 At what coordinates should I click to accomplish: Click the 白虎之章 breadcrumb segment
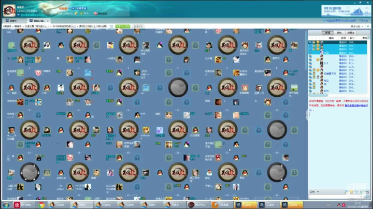pyautogui.click(x=37, y=26)
